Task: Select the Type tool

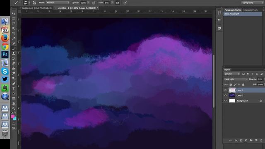Action: [x=14, y=88]
